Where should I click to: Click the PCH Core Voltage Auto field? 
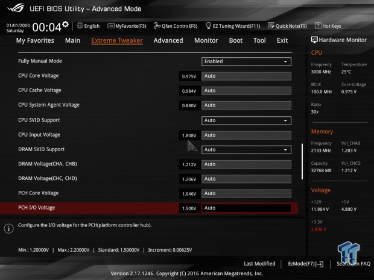point(246,193)
